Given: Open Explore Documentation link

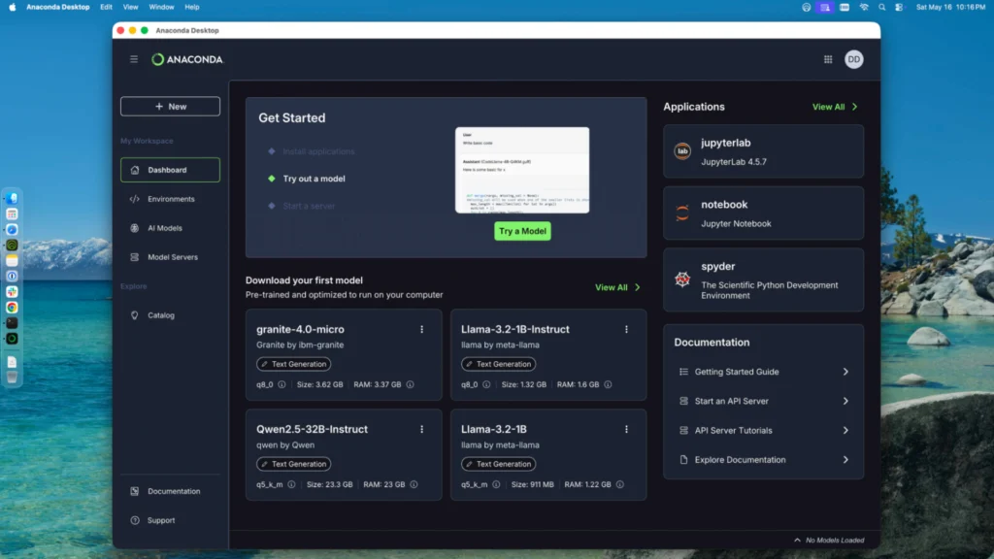Looking at the screenshot, I should tap(763, 459).
